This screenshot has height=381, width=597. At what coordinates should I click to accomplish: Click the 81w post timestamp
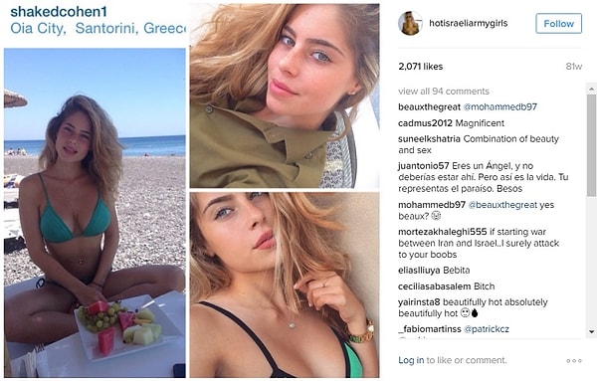[573, 67]
